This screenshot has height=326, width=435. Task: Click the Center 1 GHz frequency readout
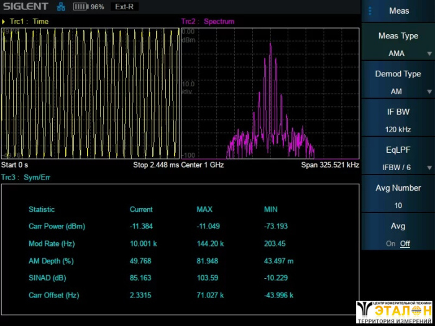(202, 165)
